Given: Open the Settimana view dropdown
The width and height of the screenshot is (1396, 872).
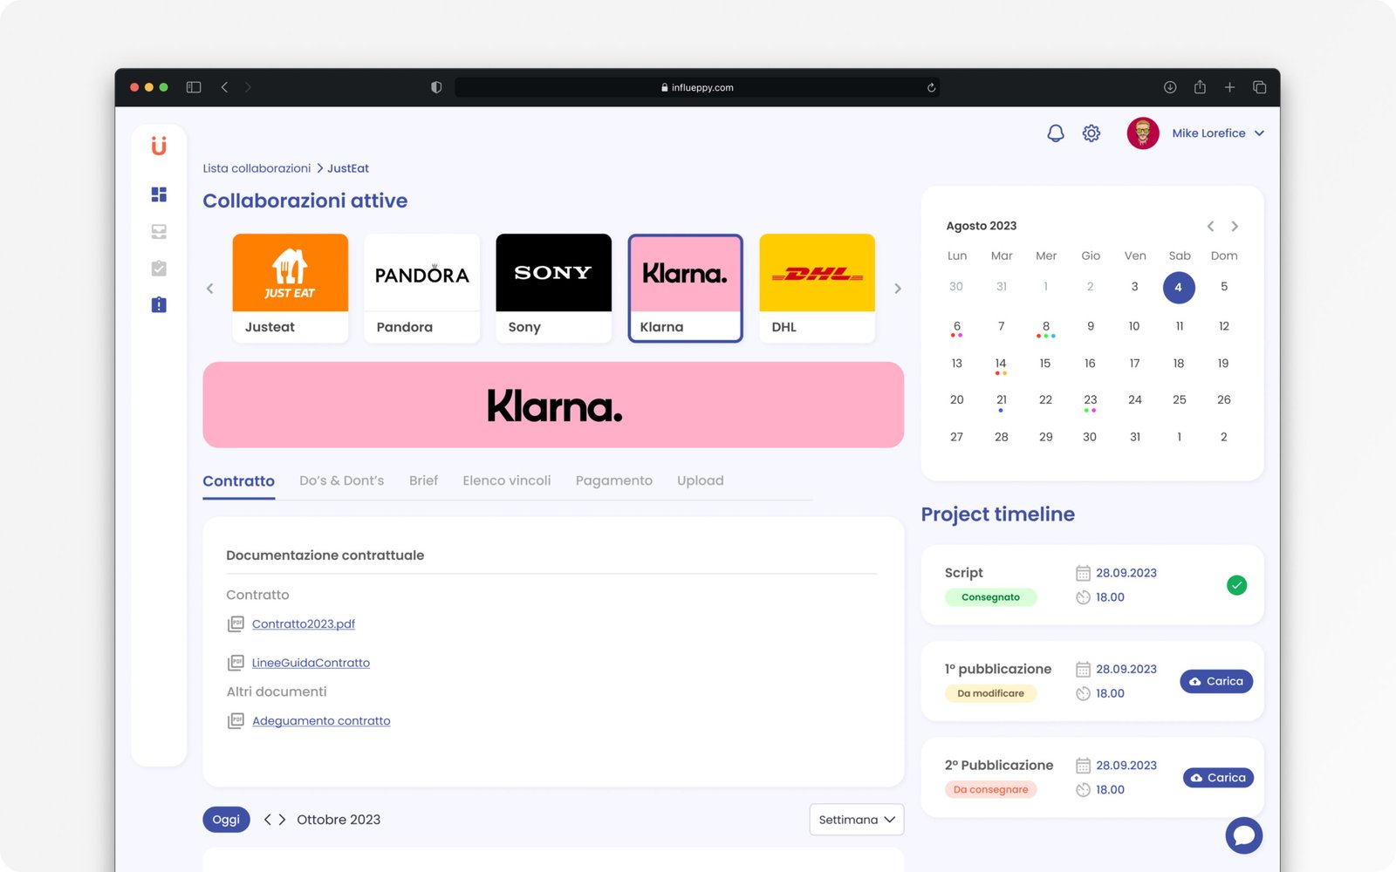Looking at the screenshot, I should [856, 820].
